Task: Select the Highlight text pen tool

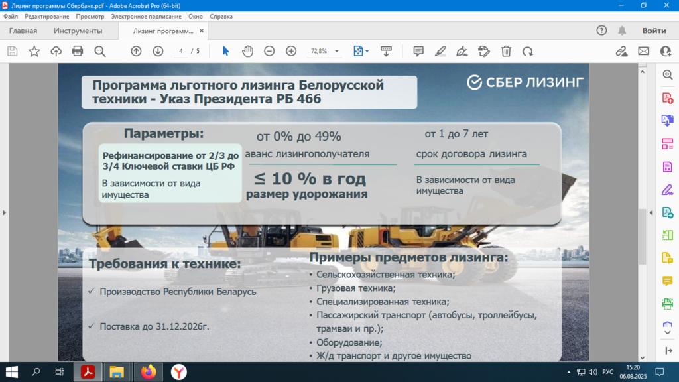Action: pyautogui.click(x=440, y=51)
